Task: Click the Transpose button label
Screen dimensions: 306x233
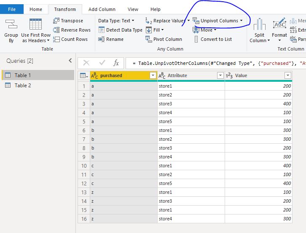Action: [x=72, y=21]
